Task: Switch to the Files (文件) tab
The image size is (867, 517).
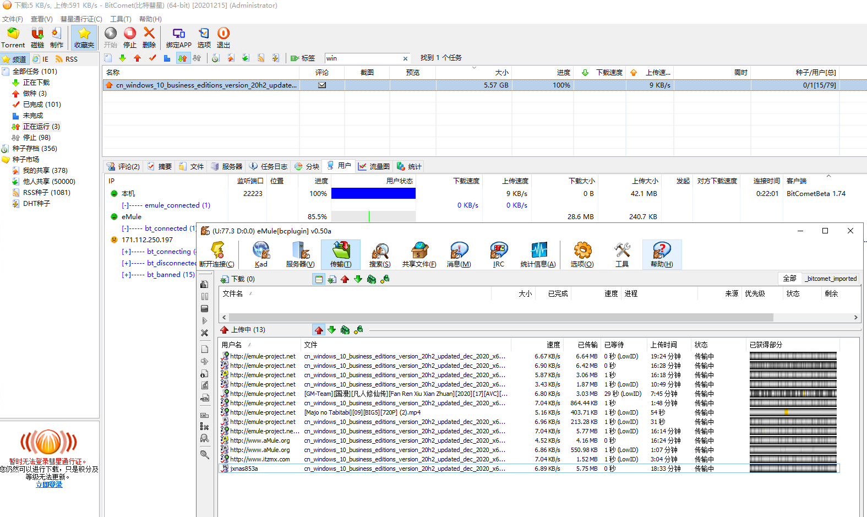Action: coord(192,166)
